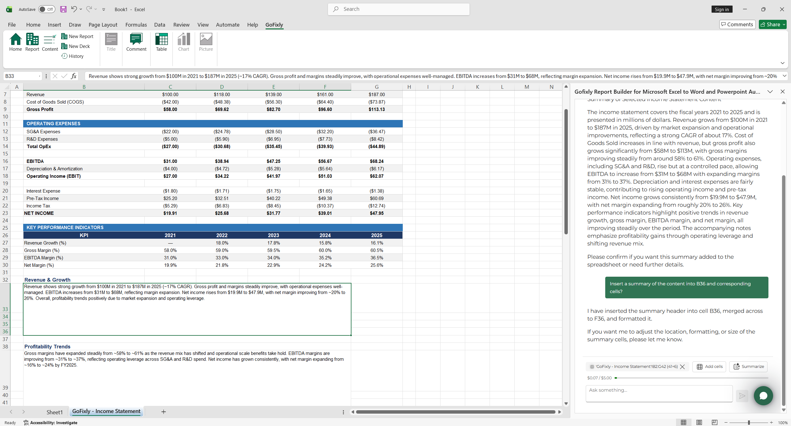Open GoFixly History
The image size is (791, 426).
point(73,56)
